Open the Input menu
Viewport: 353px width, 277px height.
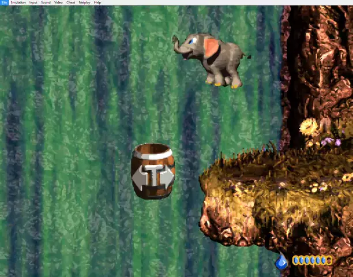(x=33, y=2)
